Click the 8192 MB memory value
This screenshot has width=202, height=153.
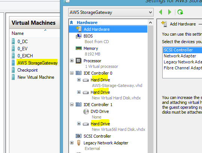93,54
